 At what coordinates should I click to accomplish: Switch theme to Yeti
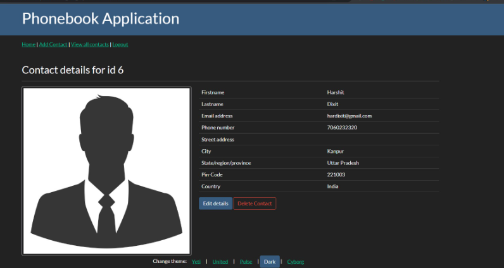point(196,262)
